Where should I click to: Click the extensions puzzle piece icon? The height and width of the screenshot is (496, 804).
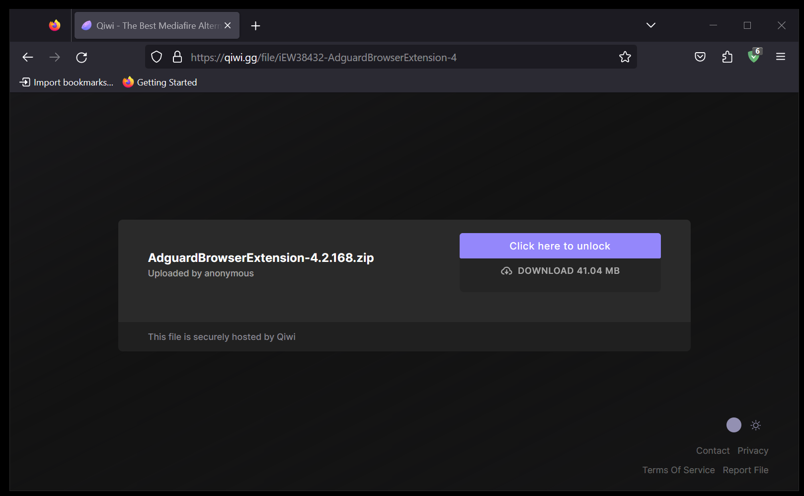[727, 57]
